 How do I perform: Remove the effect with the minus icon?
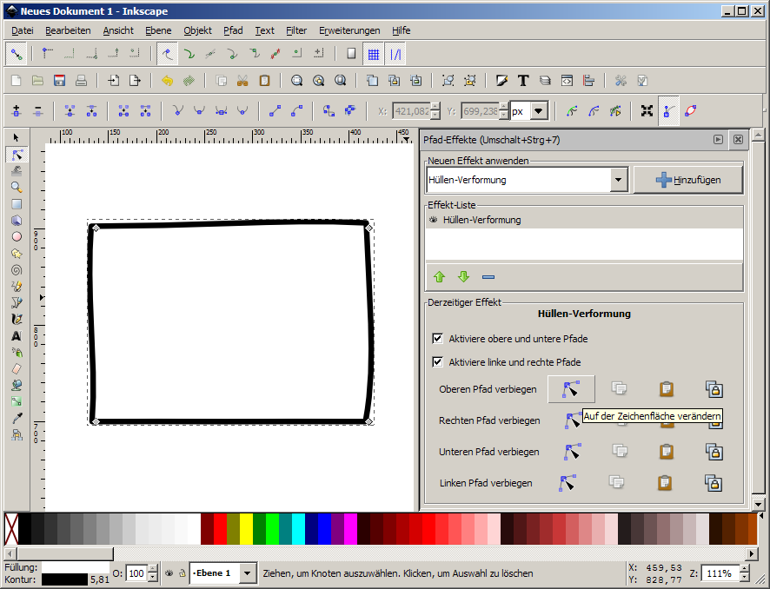(x=488, y=277)
